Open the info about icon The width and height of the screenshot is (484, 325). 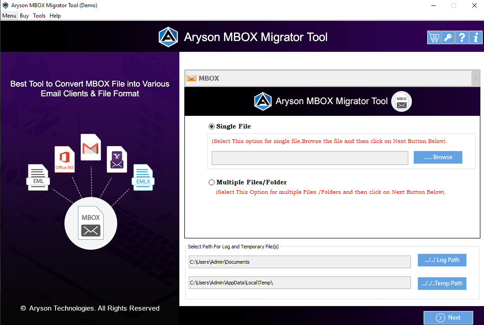pyautogui.click(x=476, y=38)
